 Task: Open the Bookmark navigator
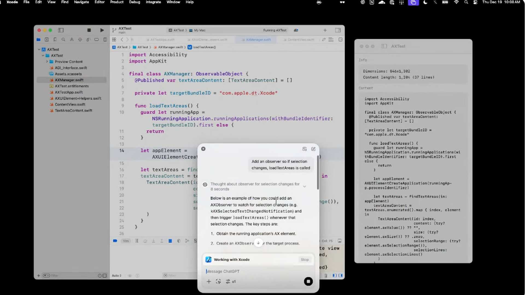pyautogui.click(x=55, y=39)
